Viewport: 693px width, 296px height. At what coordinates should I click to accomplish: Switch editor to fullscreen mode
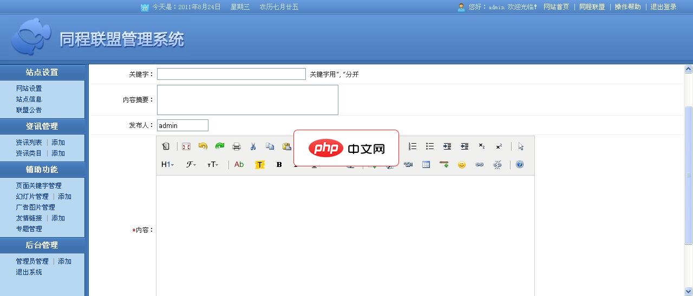click(x=186, y=146)
